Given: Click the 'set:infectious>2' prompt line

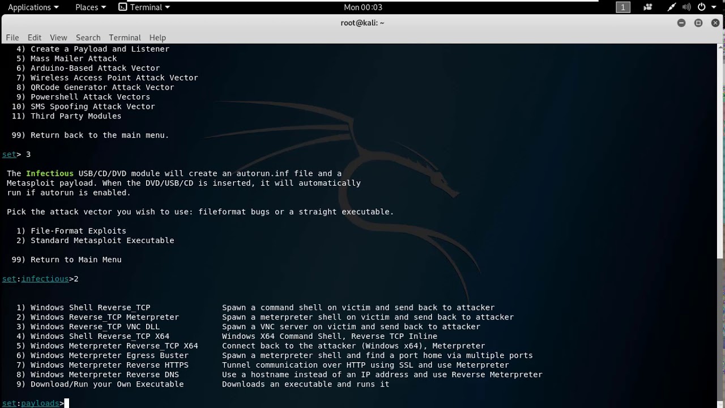Looking at the screenshot, I should point(40,279).
